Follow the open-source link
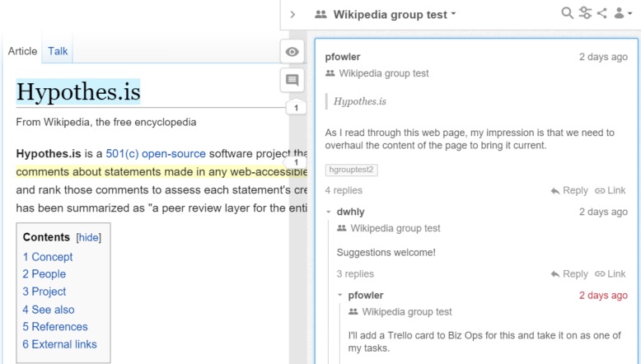 click(x=173, y=154)
